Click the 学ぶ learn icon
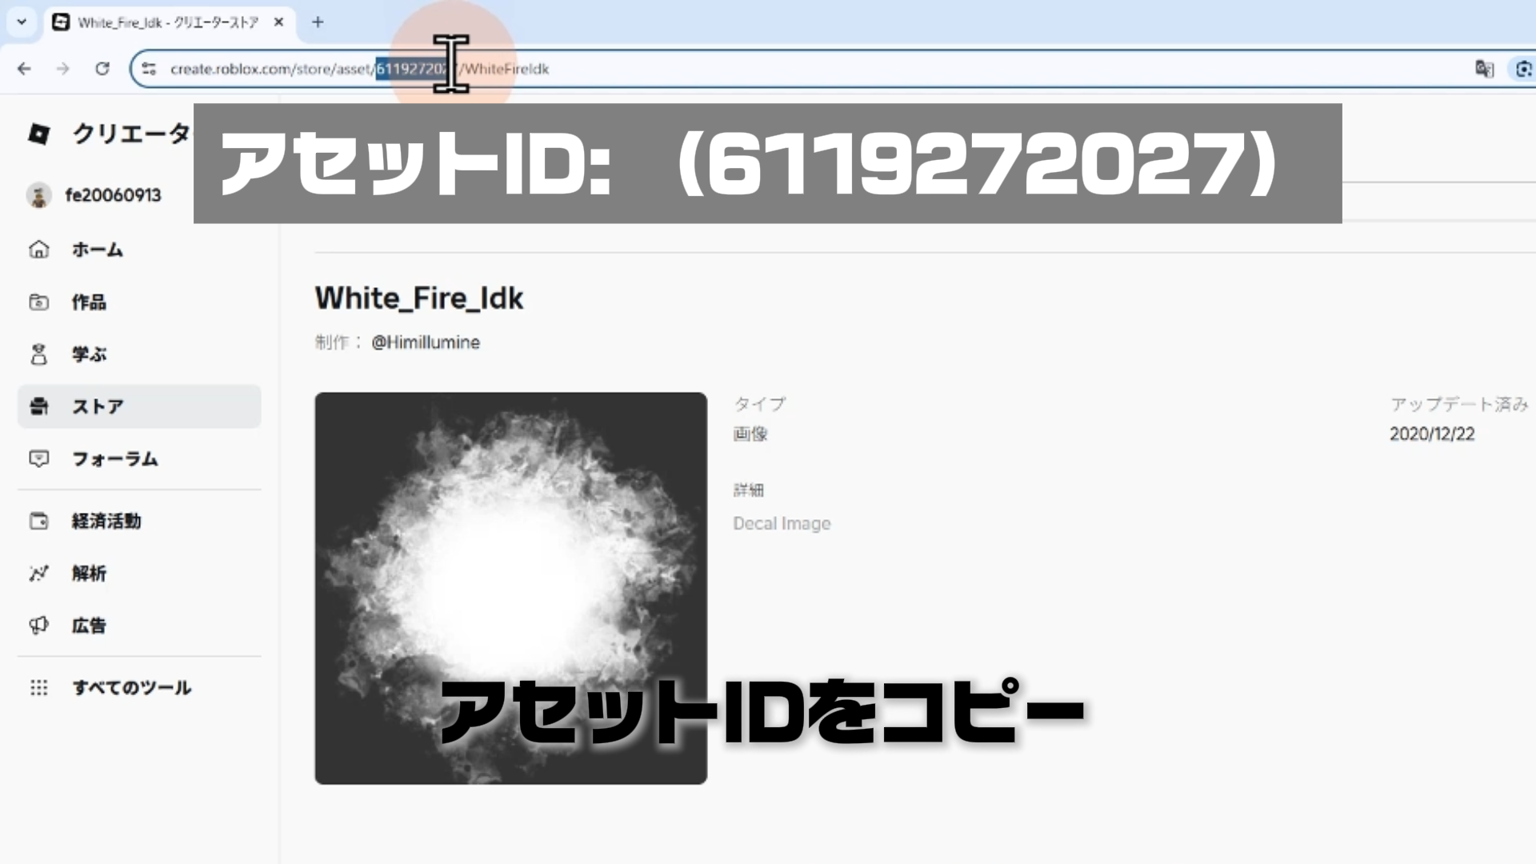The width and height of the screenshot is (1536, 864). (x=38, y=354)
